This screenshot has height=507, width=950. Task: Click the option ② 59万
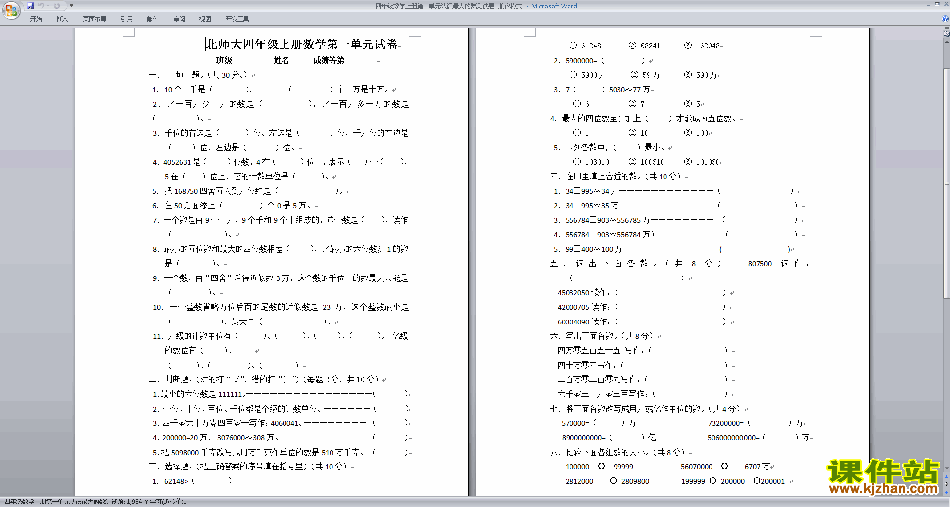coord(645,75)
